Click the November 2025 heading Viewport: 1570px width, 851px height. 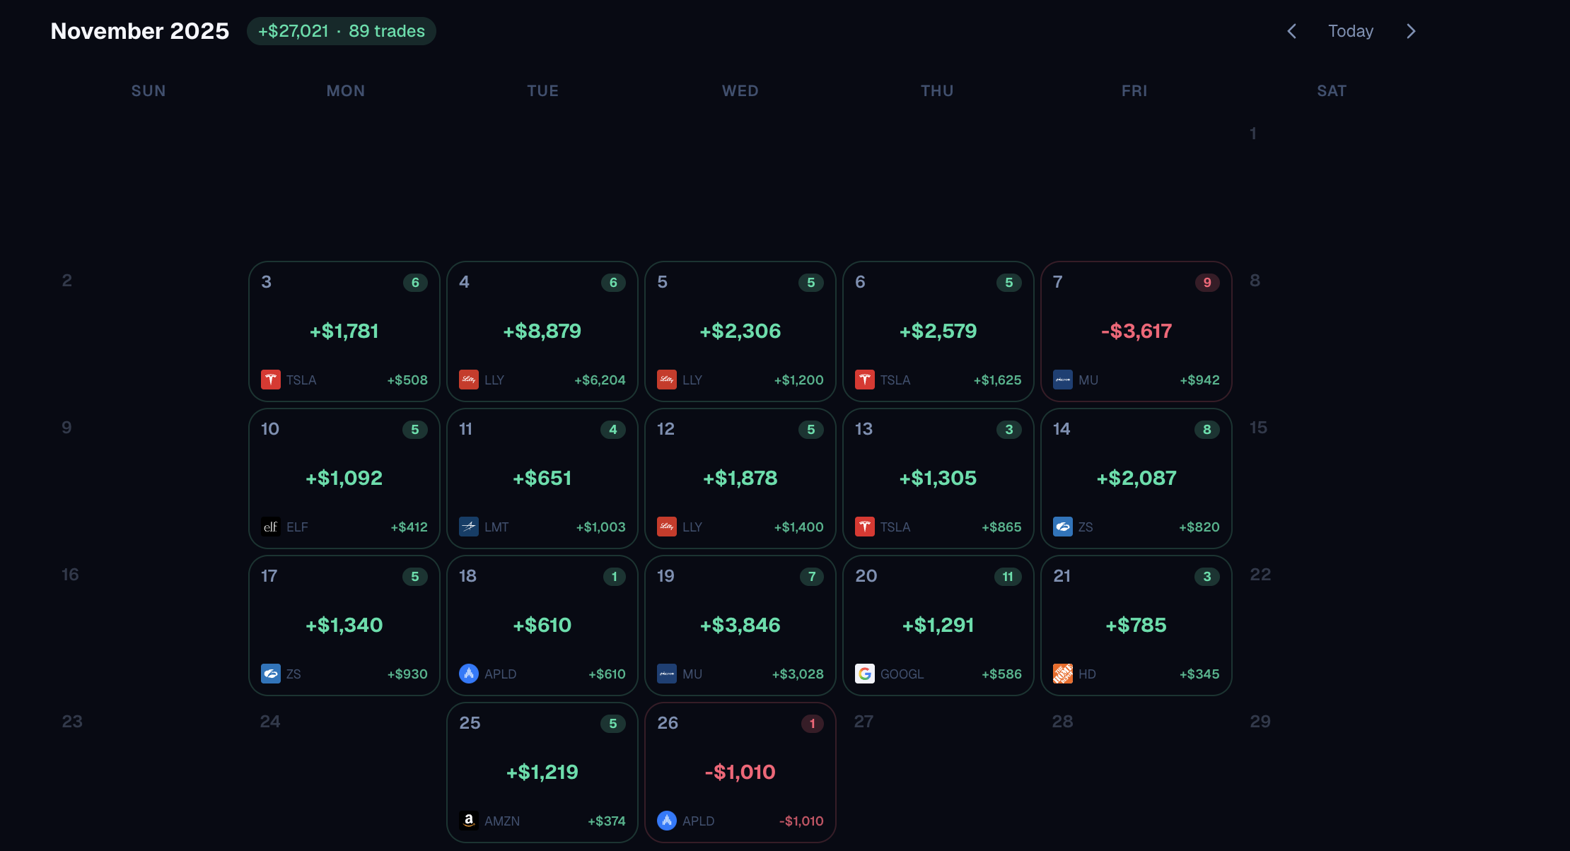[x=140, y=31]
